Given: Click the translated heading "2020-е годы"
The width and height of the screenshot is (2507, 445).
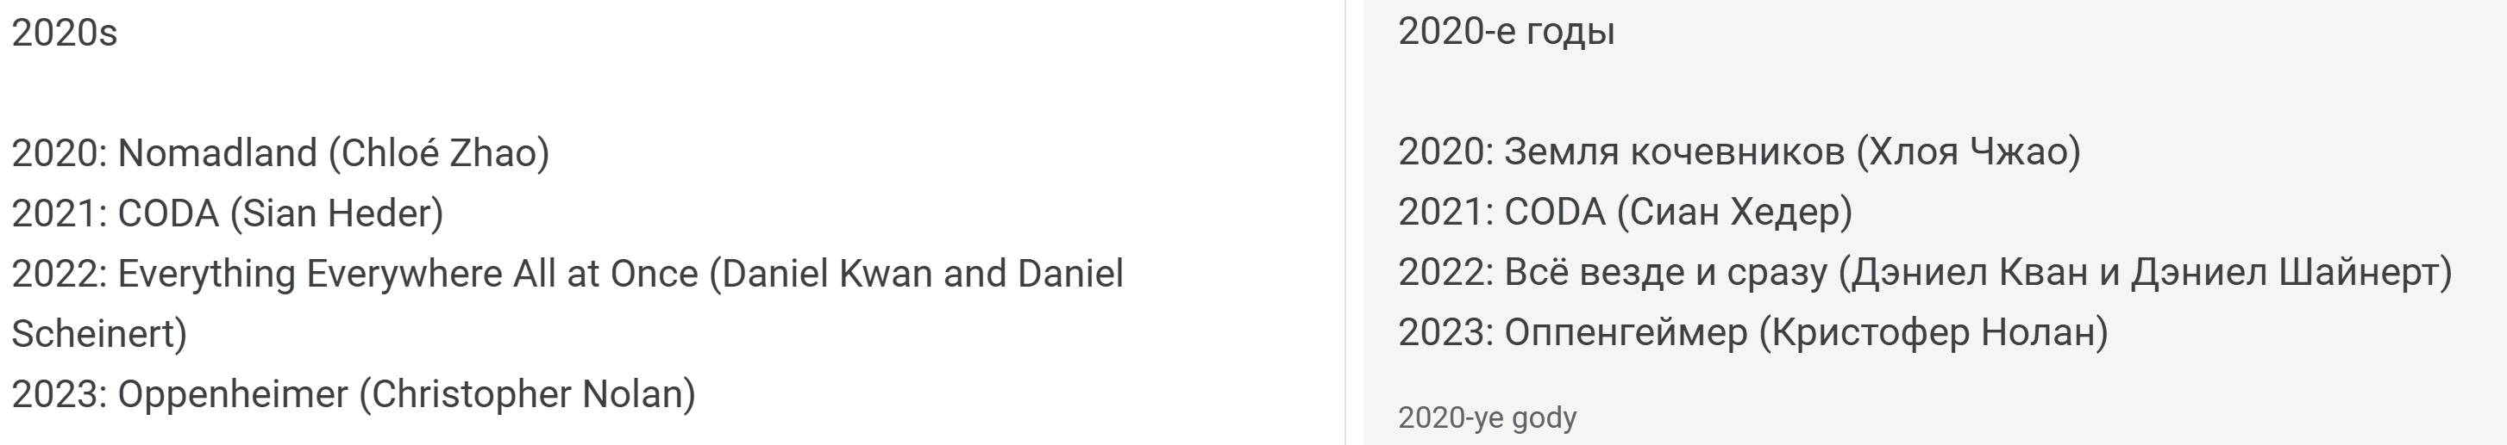Looking at the screenshot, I should coord(1506,32).
